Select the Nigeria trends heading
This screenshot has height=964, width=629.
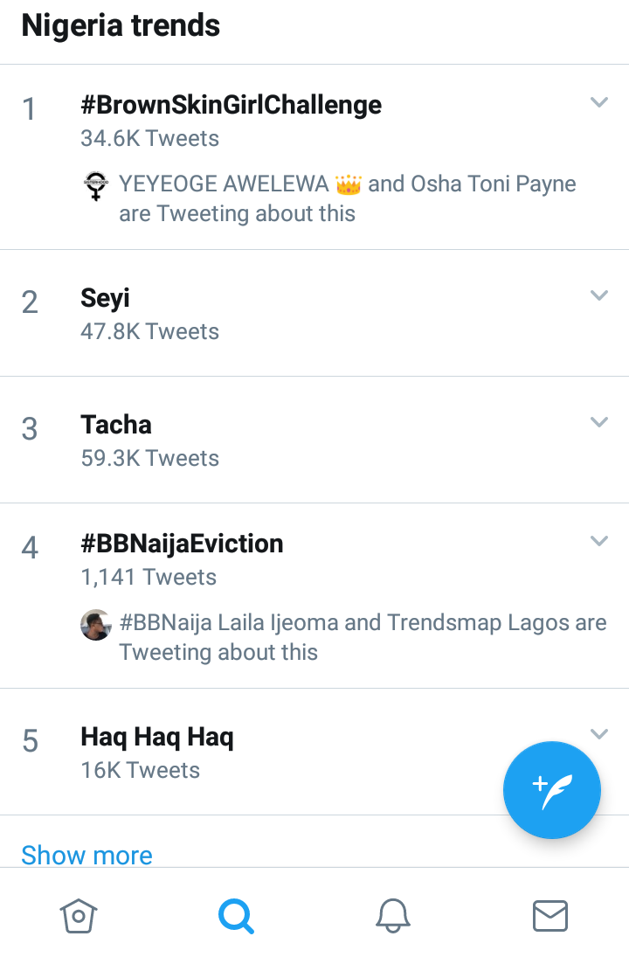tap(121, 26)
